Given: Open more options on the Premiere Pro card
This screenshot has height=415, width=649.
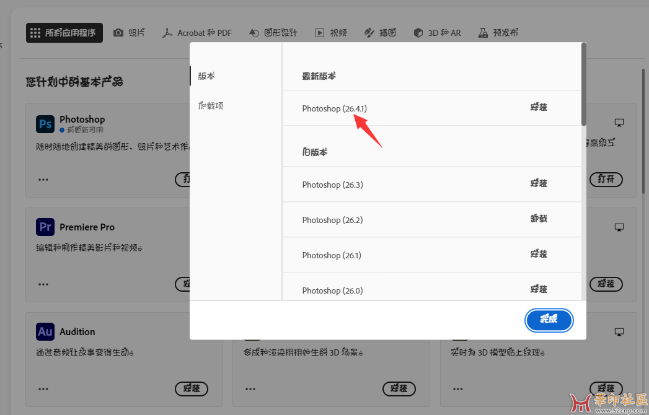Looking at the screenshot, I should pyautogui.click(x=43, y=284).
